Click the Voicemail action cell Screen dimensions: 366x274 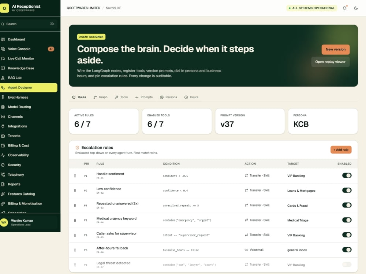(x=254, y=250)
